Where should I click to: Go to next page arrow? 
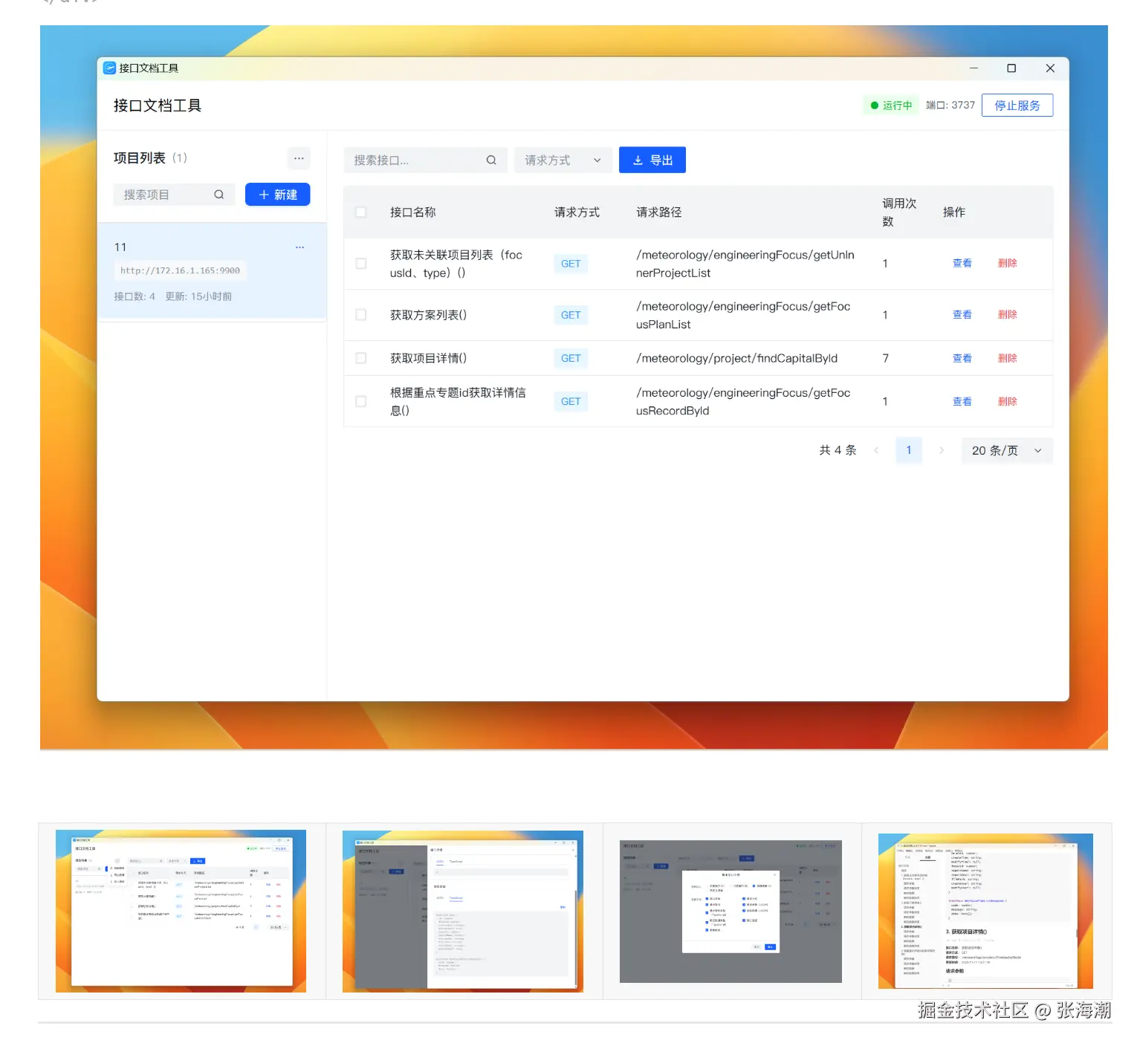[942, 450]
